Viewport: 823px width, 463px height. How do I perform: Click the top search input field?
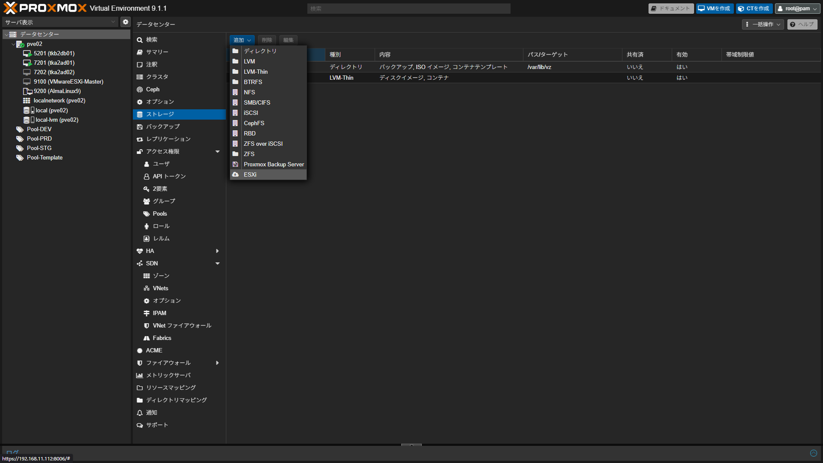[x=408, y=9]
